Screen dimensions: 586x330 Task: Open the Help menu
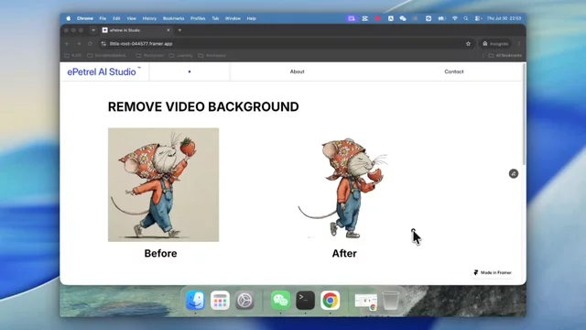pyautogui.click(x=252, y=18)
